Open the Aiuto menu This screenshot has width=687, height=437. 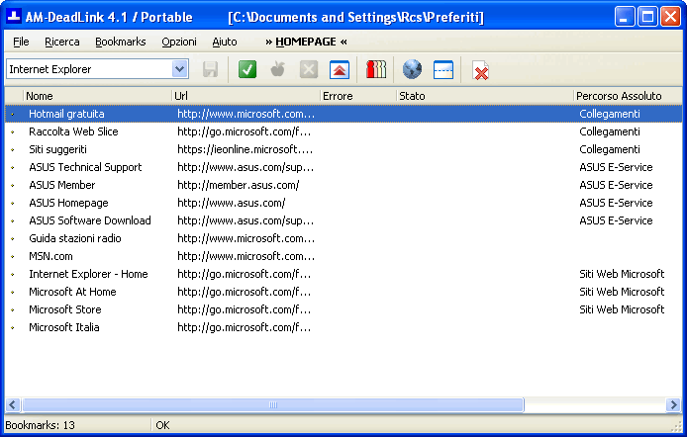pyautogui.click(x=225, y=42)
